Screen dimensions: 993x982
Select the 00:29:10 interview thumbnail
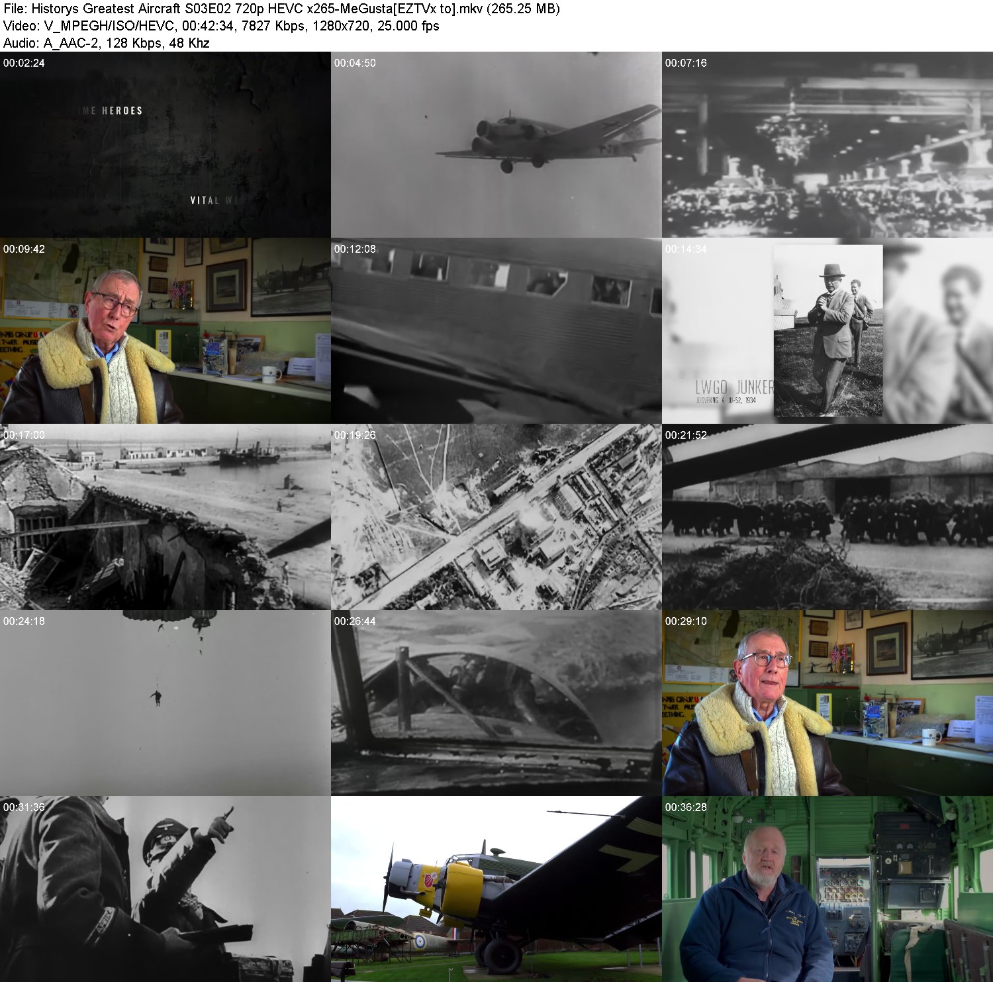(827, 703)
